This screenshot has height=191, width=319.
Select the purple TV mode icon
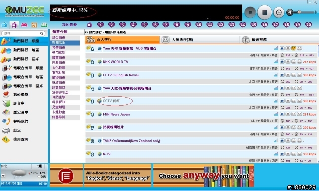(x=14, y=25)
